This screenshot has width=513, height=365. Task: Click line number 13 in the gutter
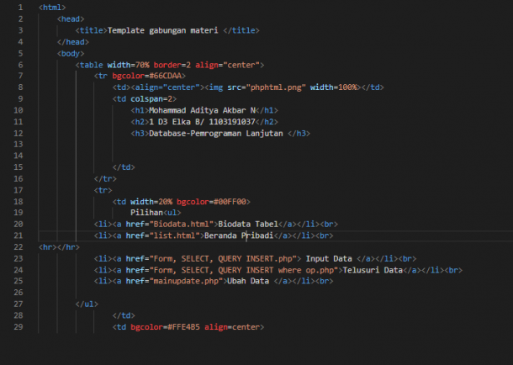(19, 145)
